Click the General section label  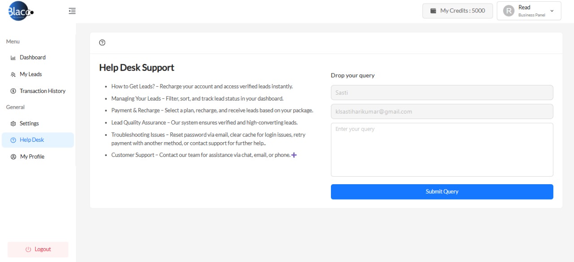point(15,107)
